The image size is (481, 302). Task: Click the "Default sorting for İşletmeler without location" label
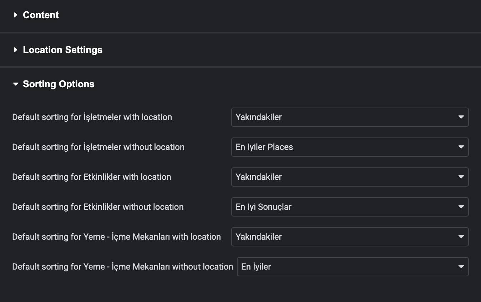pos(98,147)
